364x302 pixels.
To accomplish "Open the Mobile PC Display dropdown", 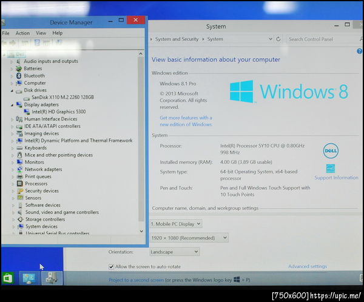I will pyautogui.click(x=176, y=224).
